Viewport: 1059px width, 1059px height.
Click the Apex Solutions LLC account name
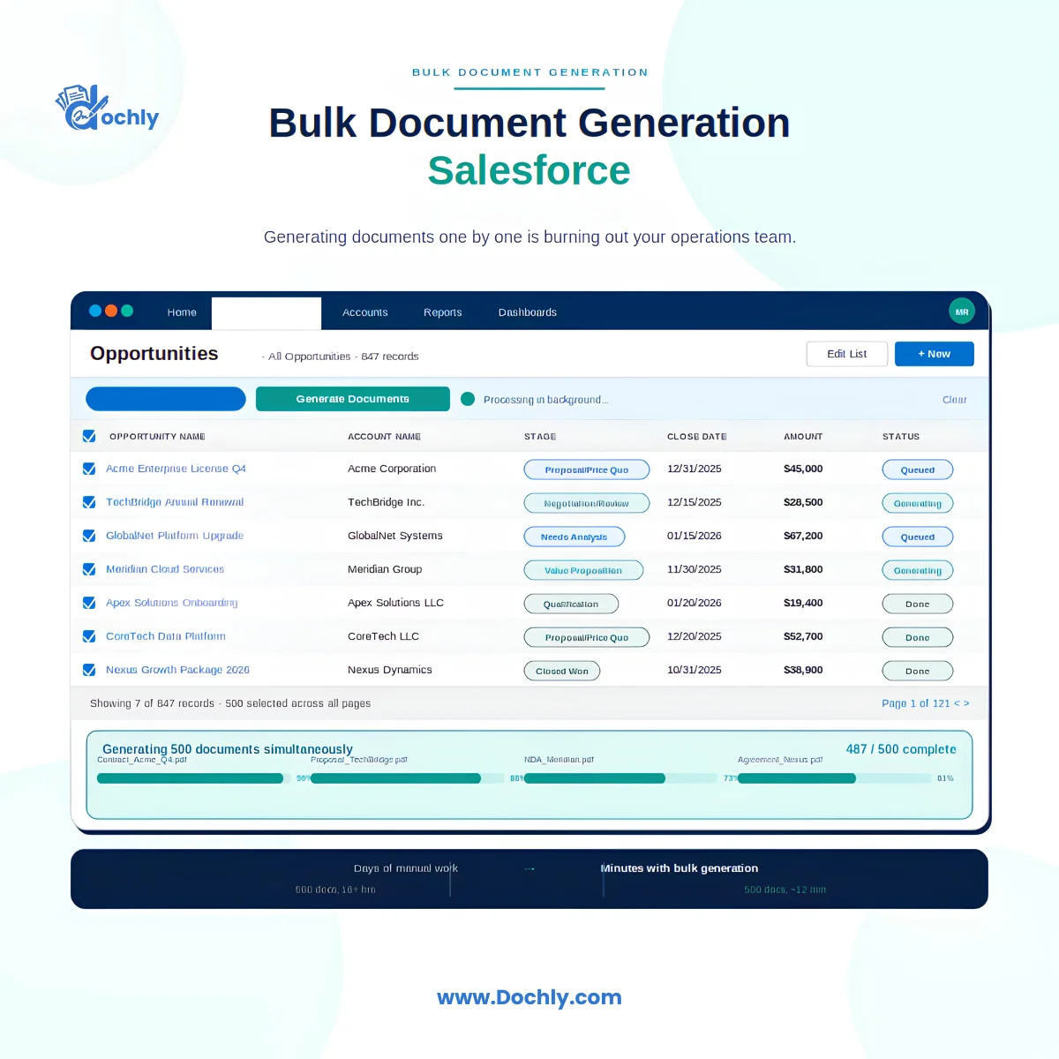pyautogui.click(x=395, y=603)
